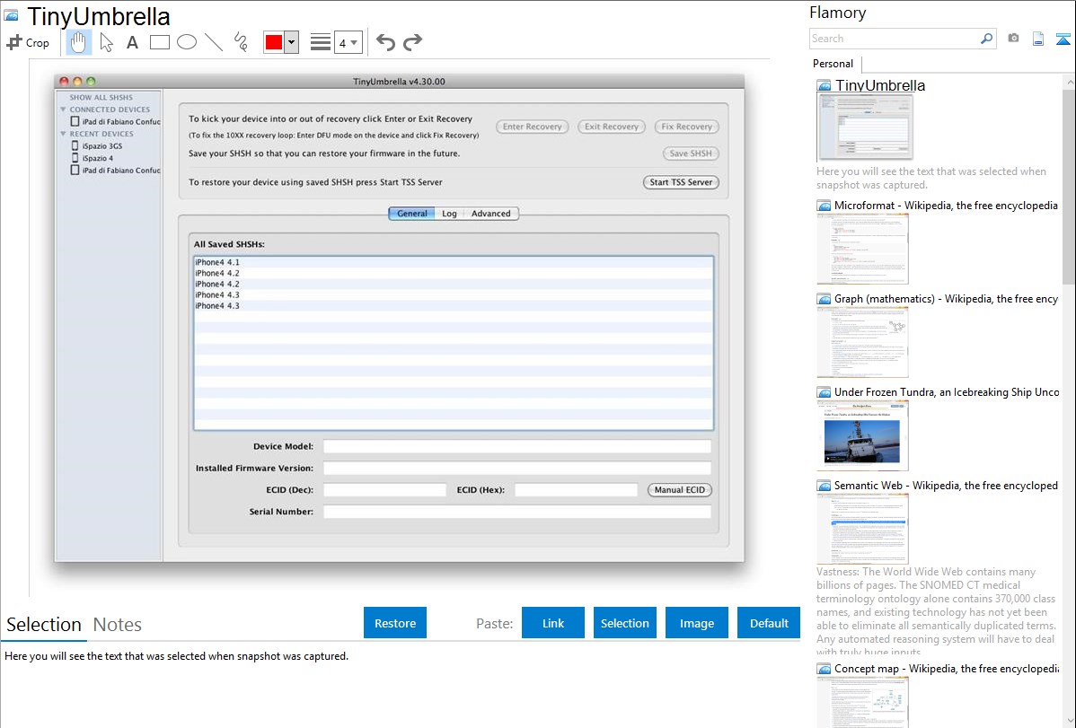Click the Installed Firmware Version field

pyautogui.click(x=516, y=469)
